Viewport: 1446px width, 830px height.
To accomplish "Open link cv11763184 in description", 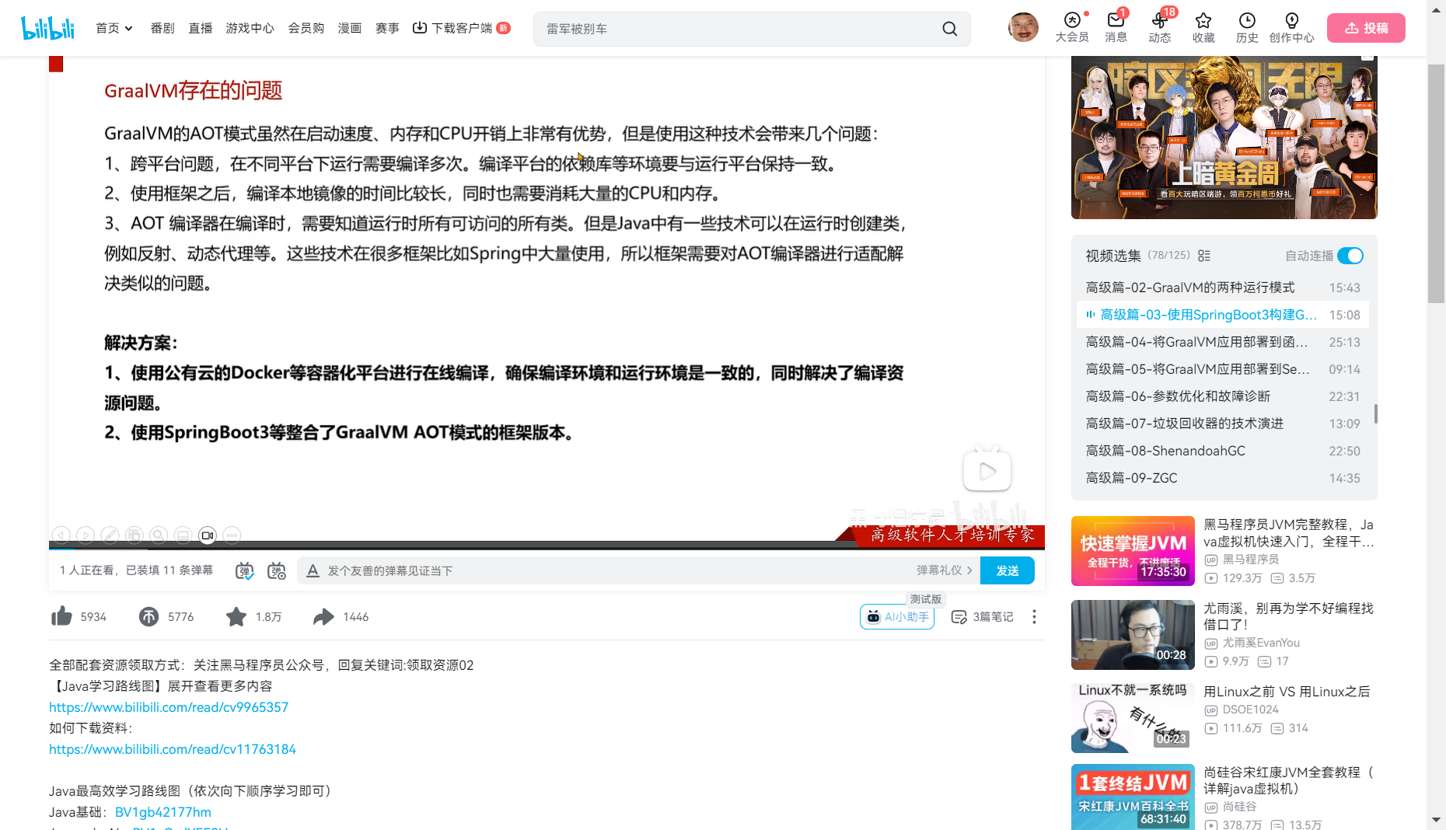I will coord(173,749).
